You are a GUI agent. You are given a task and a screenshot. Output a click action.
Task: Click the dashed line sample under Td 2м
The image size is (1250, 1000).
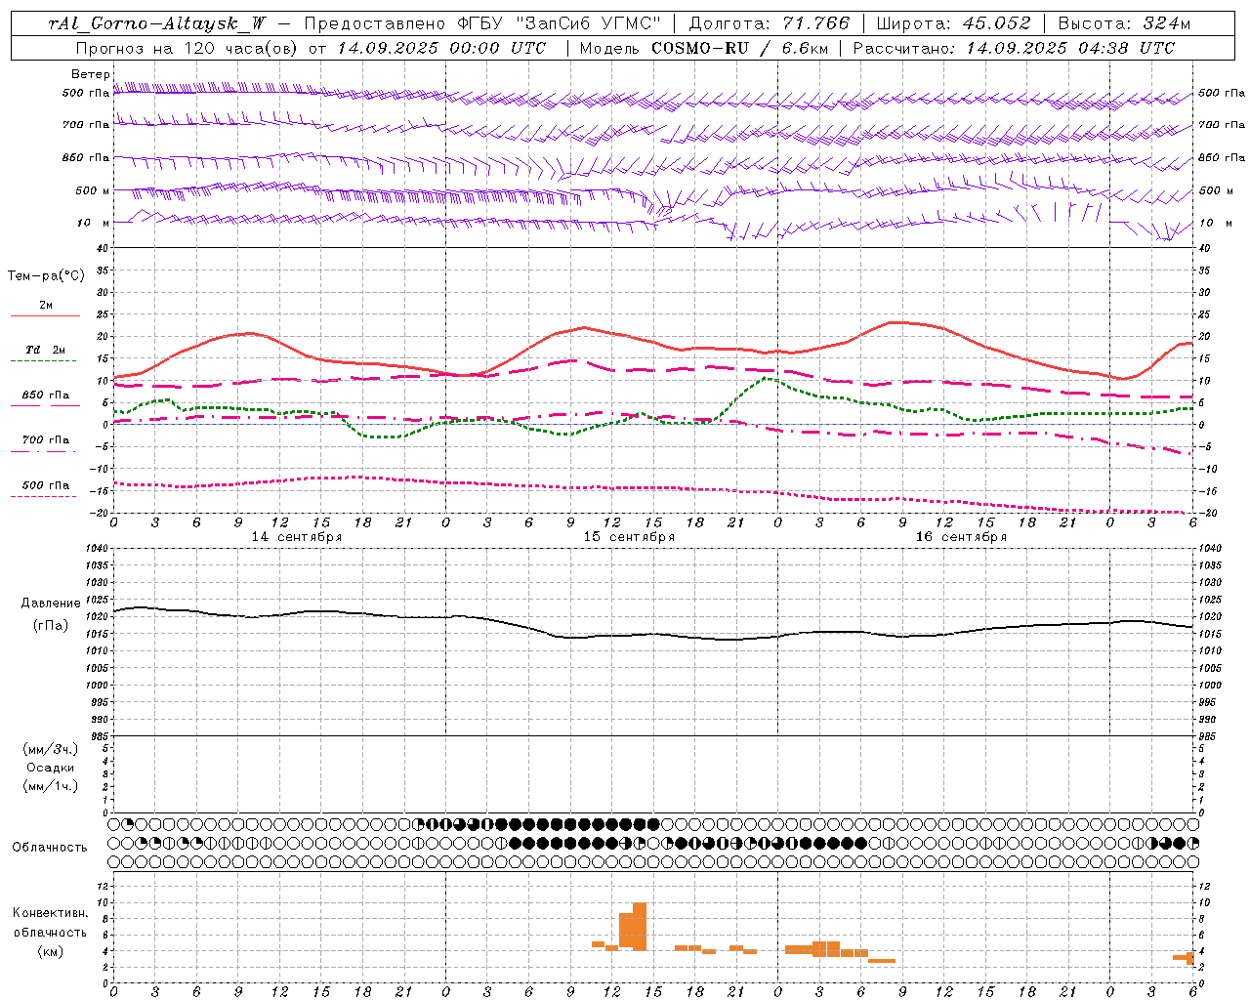click(43, 360)
